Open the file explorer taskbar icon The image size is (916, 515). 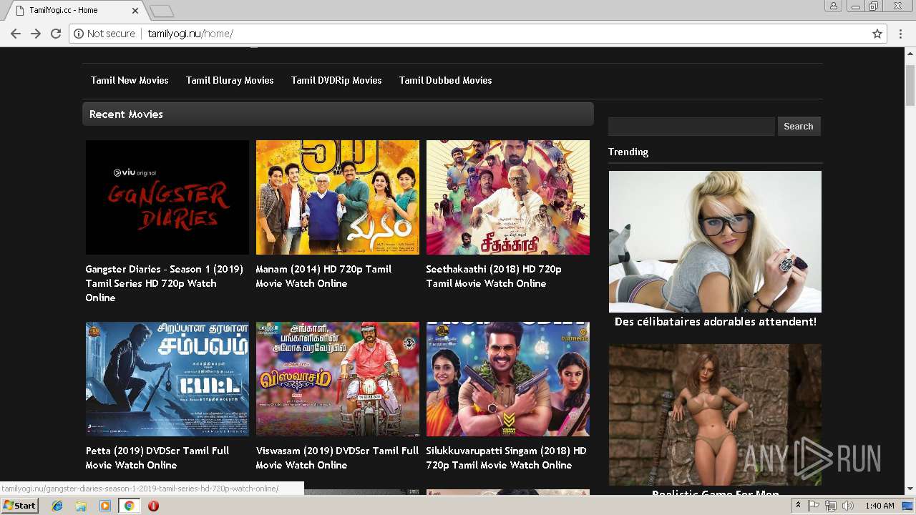(81, 506)
